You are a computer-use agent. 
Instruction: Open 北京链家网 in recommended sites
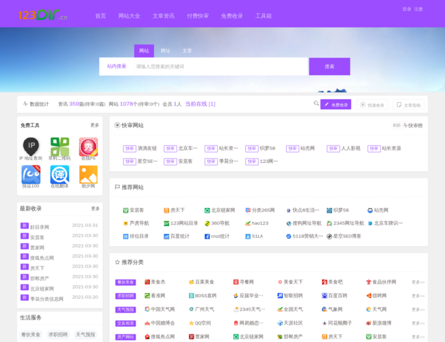[x=220, y=210]
